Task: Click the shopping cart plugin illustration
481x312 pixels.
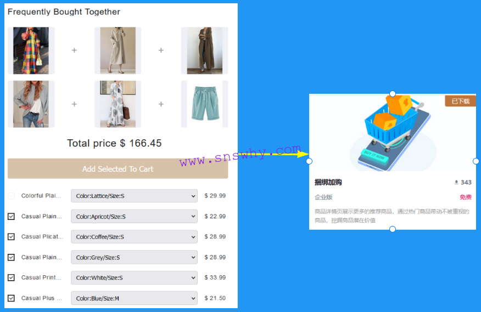Action: tap(394, 133)
